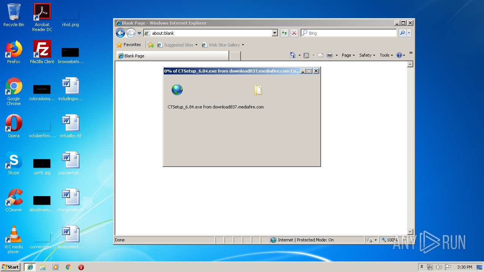Minimize the download progress dialog
The width and height of the screenshot is (484, 272).
(x=303, y=71)
